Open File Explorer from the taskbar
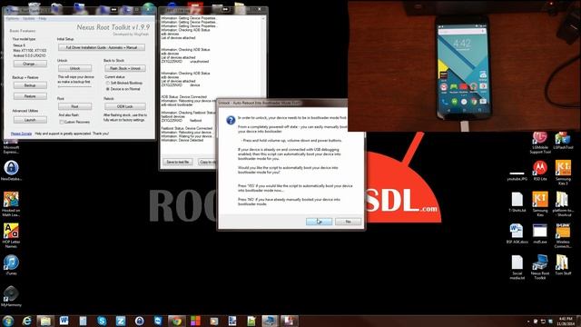Viewport: 581px width, 327px height. (x=45, y=321)
